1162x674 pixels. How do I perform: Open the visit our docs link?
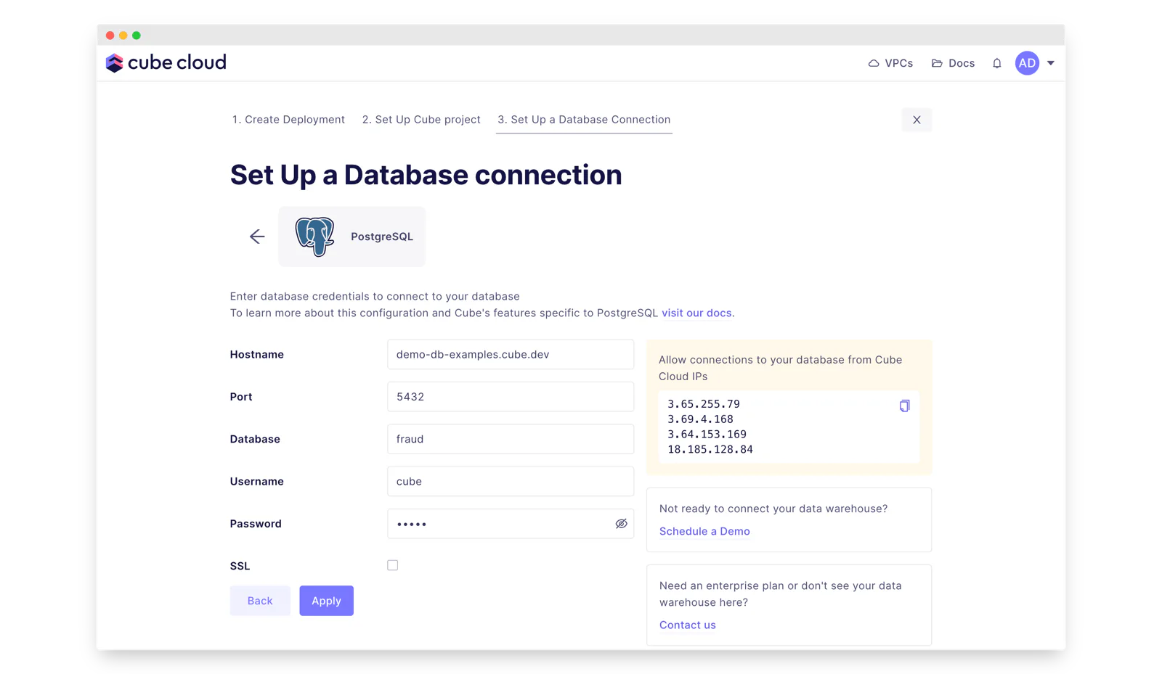(696, 313)
